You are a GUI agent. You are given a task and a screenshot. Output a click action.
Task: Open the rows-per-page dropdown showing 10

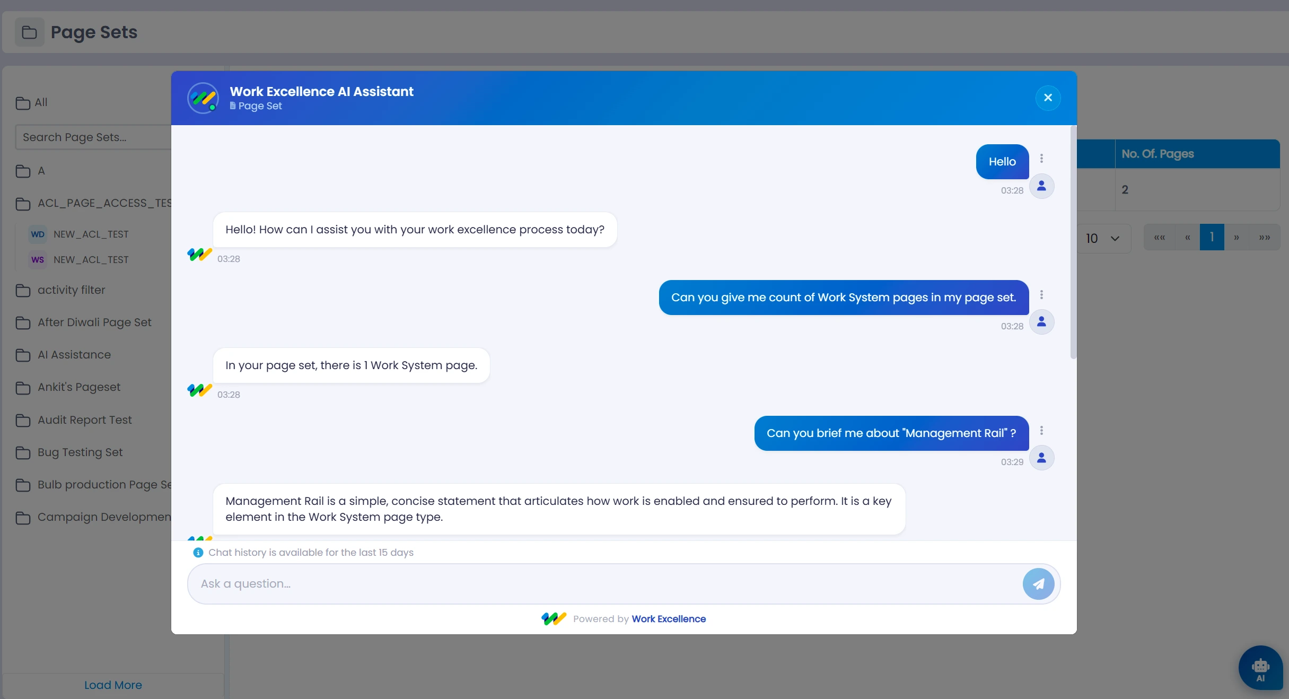coord(1103,239)
